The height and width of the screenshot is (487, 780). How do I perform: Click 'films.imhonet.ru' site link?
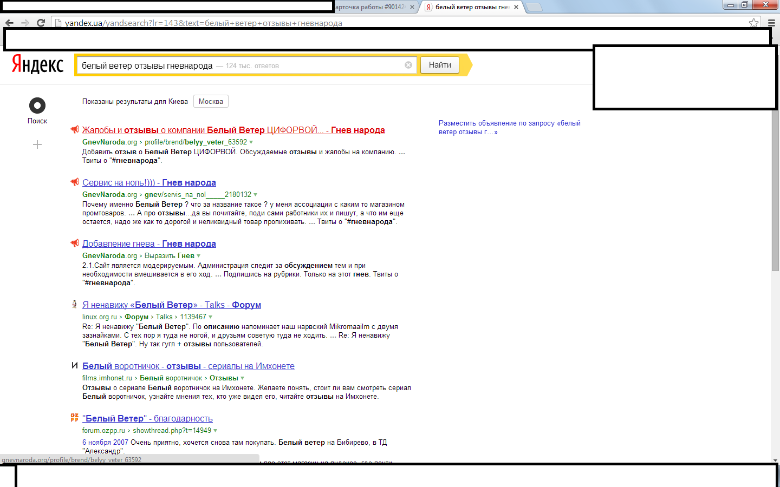click(107, 378)
